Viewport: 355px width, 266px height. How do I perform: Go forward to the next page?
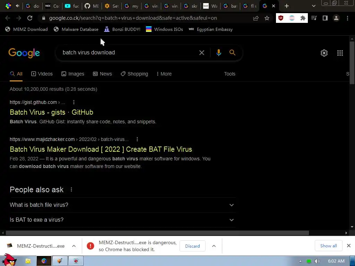19,18
